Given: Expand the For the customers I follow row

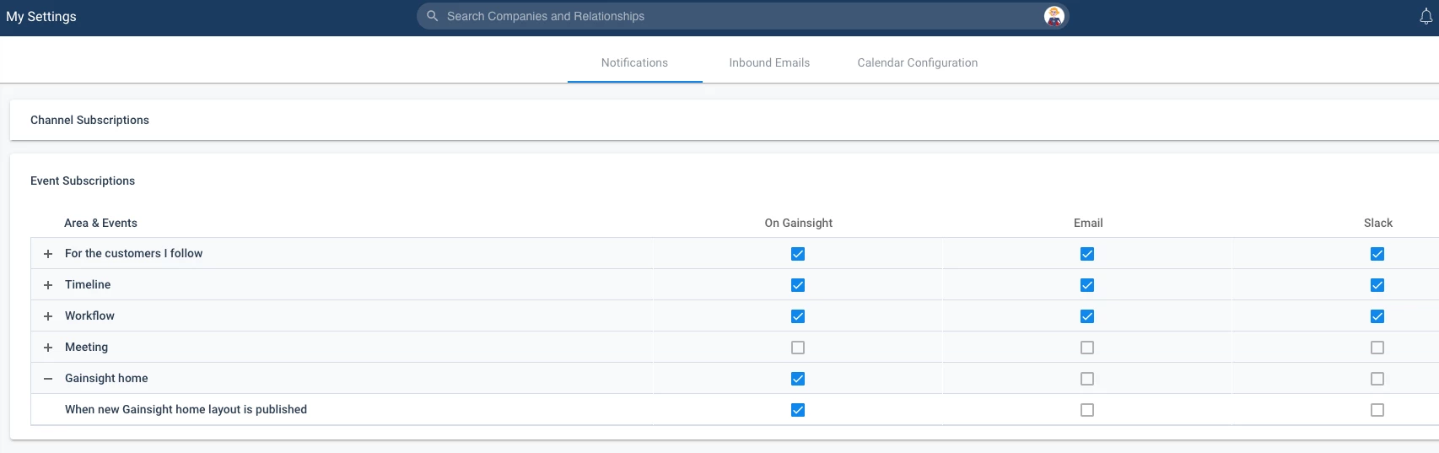Looking at the screenshot, I should [x=48, y=254].
